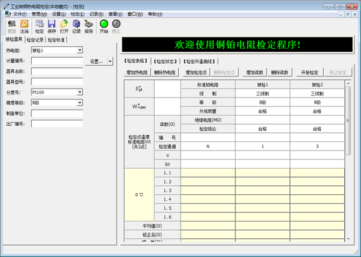
Task: Open the 帮助(H) menu
Action: 155,14
